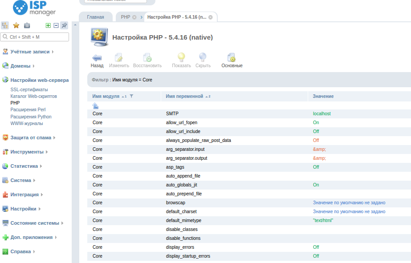This screenshot has width=411, height=263.
Task: Switch to the Главная tab
Action: (x=95, y=17)
